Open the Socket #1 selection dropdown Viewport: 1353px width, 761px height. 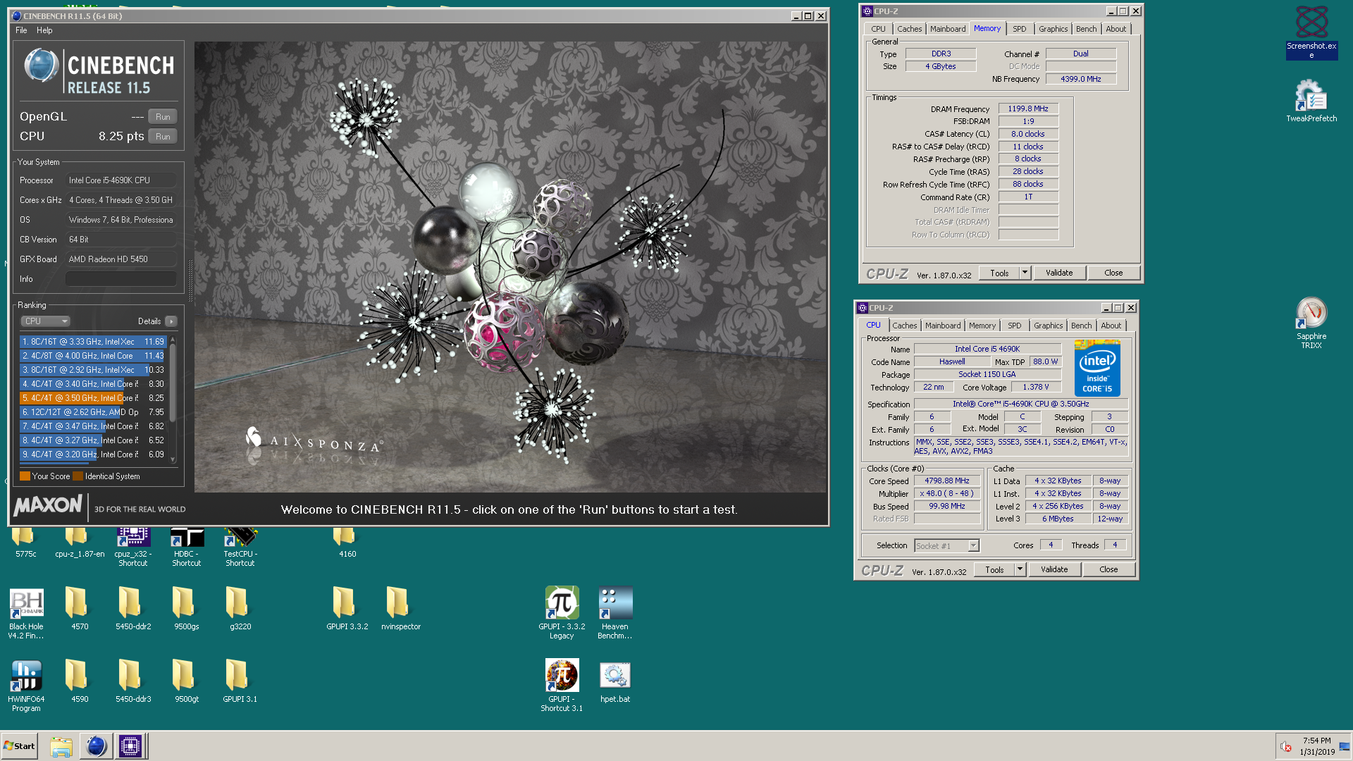click(x=947, y=546)
